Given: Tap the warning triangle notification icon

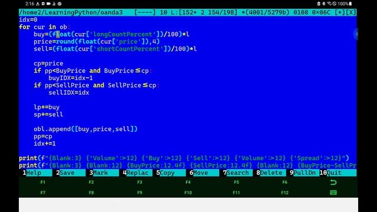Looking at the screenshot, I should pyautogui.click(x=38, y=4).
